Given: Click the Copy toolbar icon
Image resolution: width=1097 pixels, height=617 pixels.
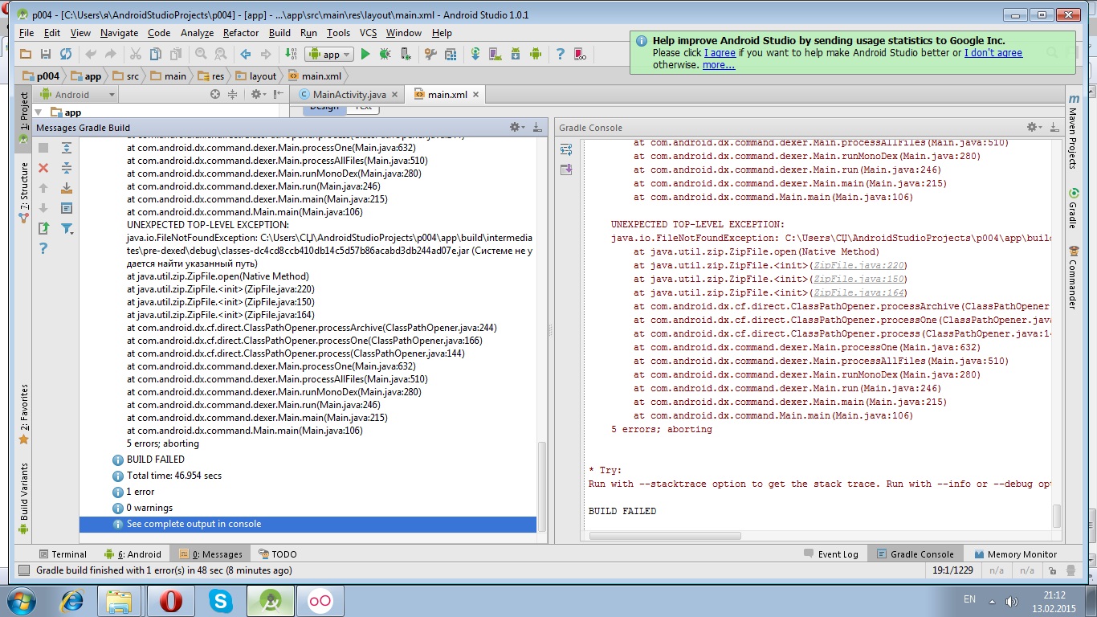Looking at the screenshot, I should tap(155, 54).
